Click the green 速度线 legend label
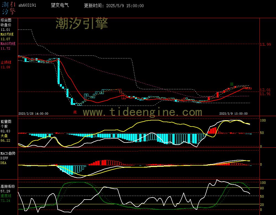This screenshot has height=215, width=276. [6, 196]
